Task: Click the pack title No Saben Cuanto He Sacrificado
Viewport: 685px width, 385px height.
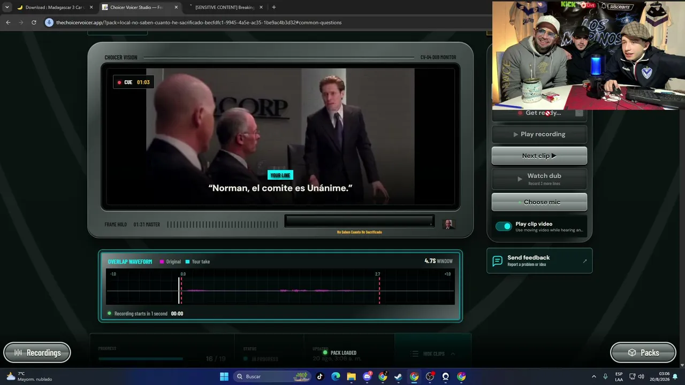Action: pos(359,232)
